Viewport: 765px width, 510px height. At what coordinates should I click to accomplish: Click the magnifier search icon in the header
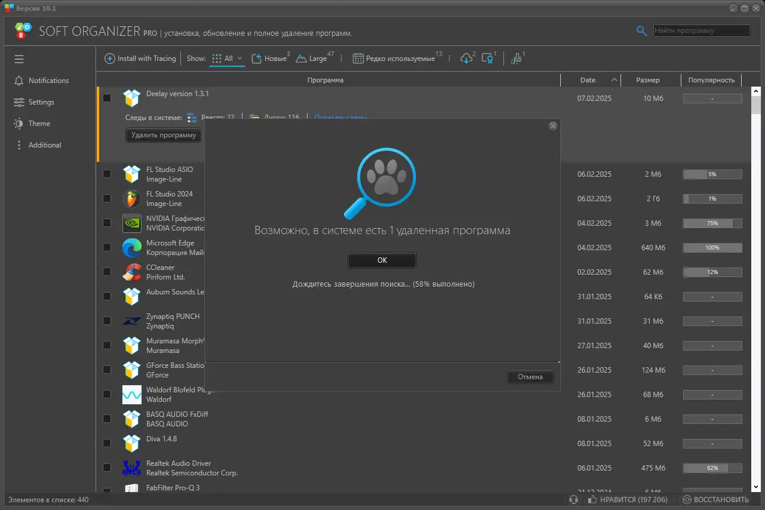(x=642, y=31)
